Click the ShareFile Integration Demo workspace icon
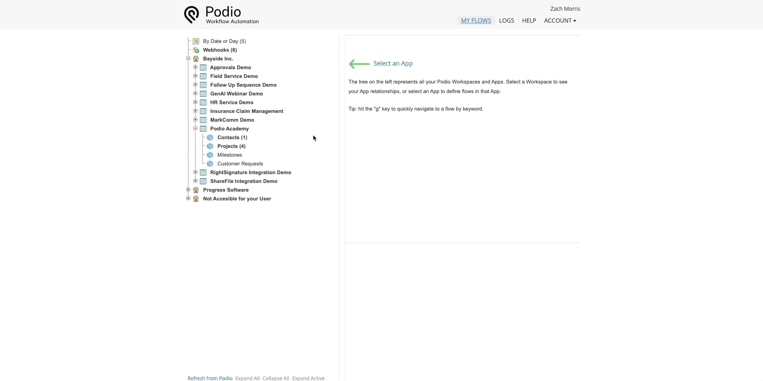763x381 pixels. [203, 181]
